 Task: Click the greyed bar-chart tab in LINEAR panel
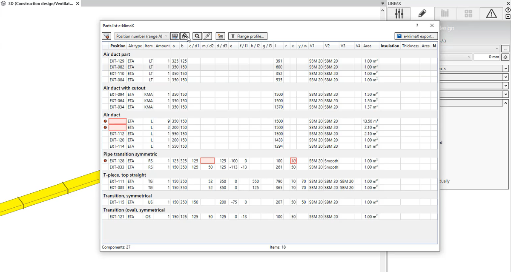[x=445, y=14]
